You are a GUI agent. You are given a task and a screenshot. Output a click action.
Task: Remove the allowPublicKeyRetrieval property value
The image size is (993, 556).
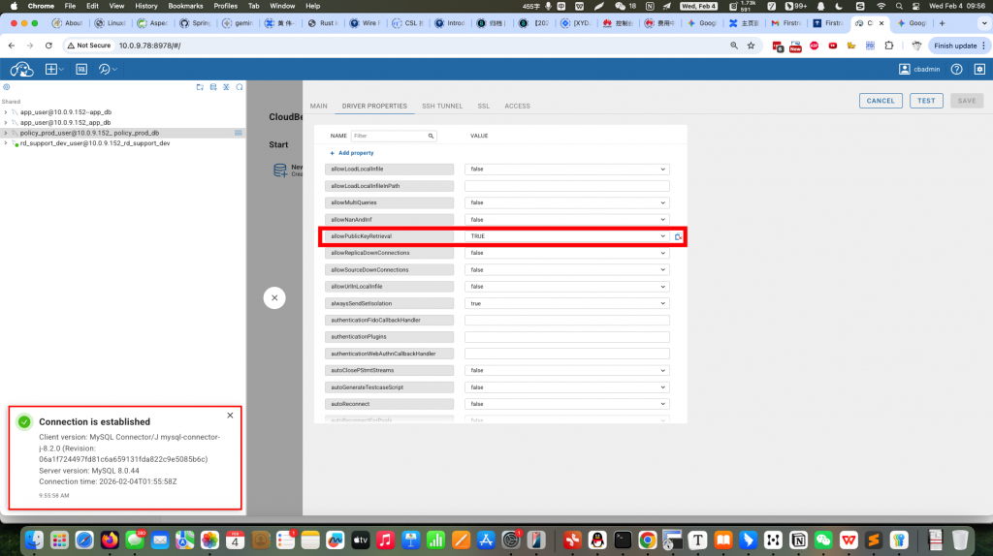tap(679, 236)
